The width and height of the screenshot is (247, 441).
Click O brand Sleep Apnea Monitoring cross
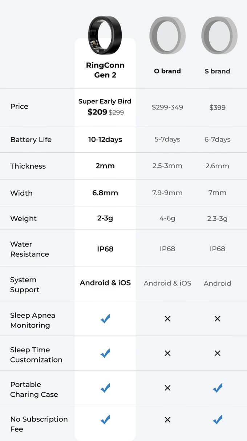(167, 319)
